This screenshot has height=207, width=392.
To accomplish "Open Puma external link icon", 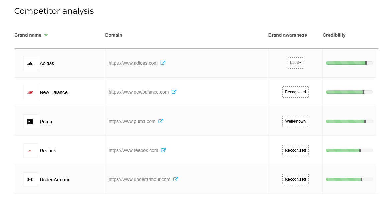I will 161,121.
